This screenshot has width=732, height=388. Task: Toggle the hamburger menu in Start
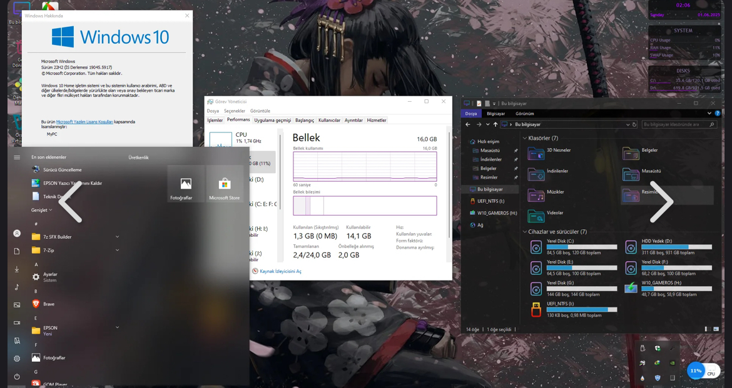[17, 157]
